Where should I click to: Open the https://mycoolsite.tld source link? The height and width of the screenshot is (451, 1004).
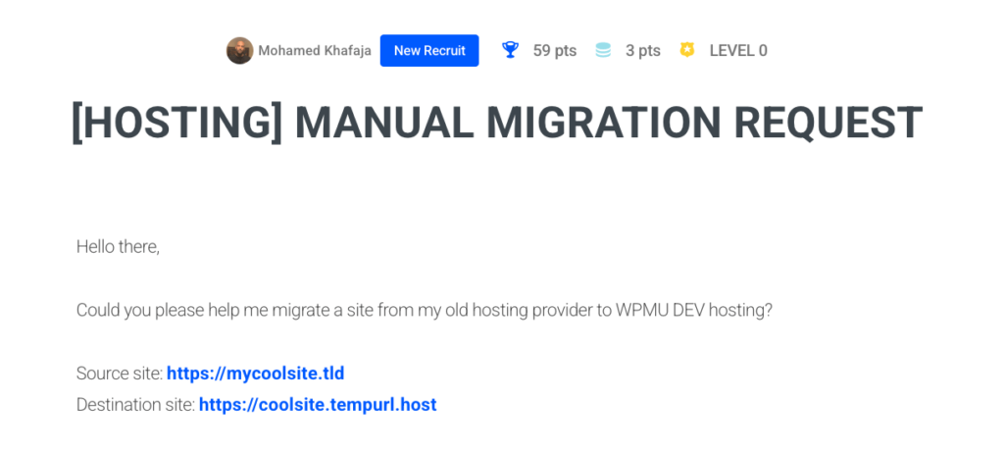pyautogui.click(x=256, y=373)
